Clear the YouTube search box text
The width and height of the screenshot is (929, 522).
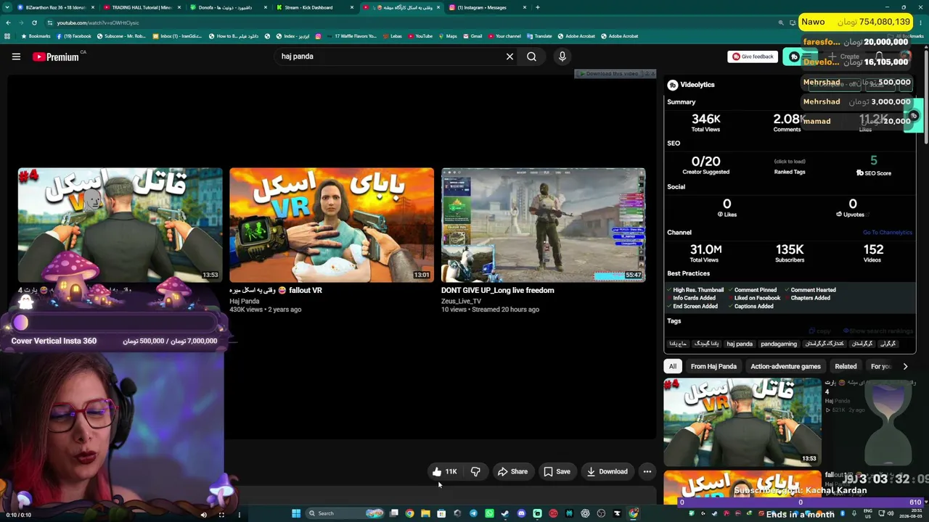[x=509, y=57]
